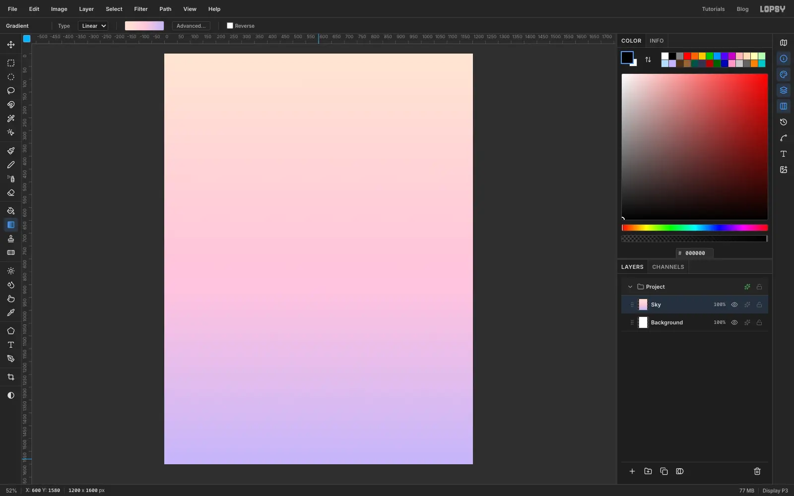Select the Eraser tool
Image resolution: width=794 pixels, height=496 pixels.
[10, 192]
